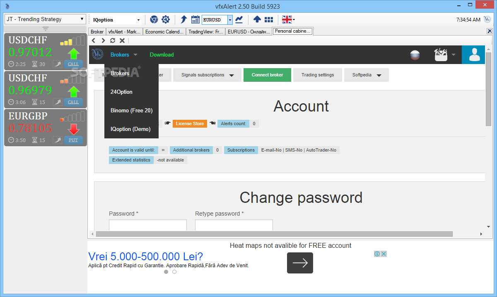Open chart arrow icon on EURGBP card
Viewport: 497px width, 297px height.
point(57,140)
